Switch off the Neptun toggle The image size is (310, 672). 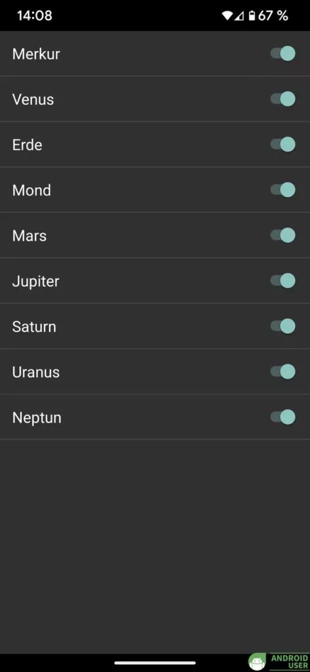point(282,417)
